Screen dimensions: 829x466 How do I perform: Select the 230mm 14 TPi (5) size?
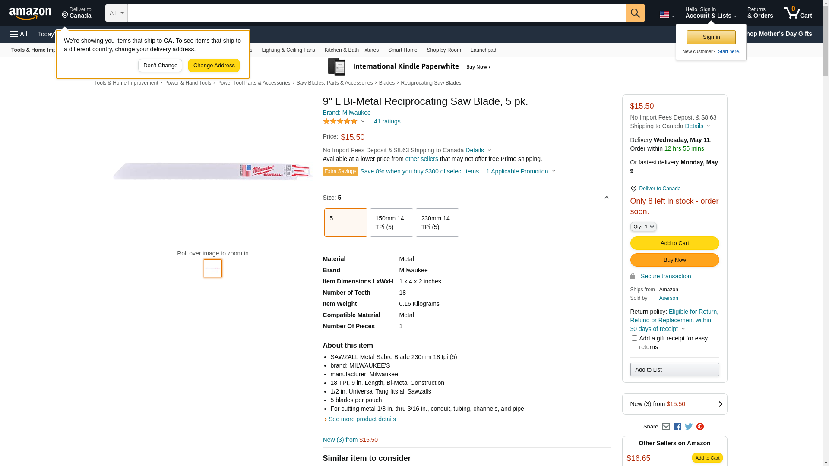[437, 223]
